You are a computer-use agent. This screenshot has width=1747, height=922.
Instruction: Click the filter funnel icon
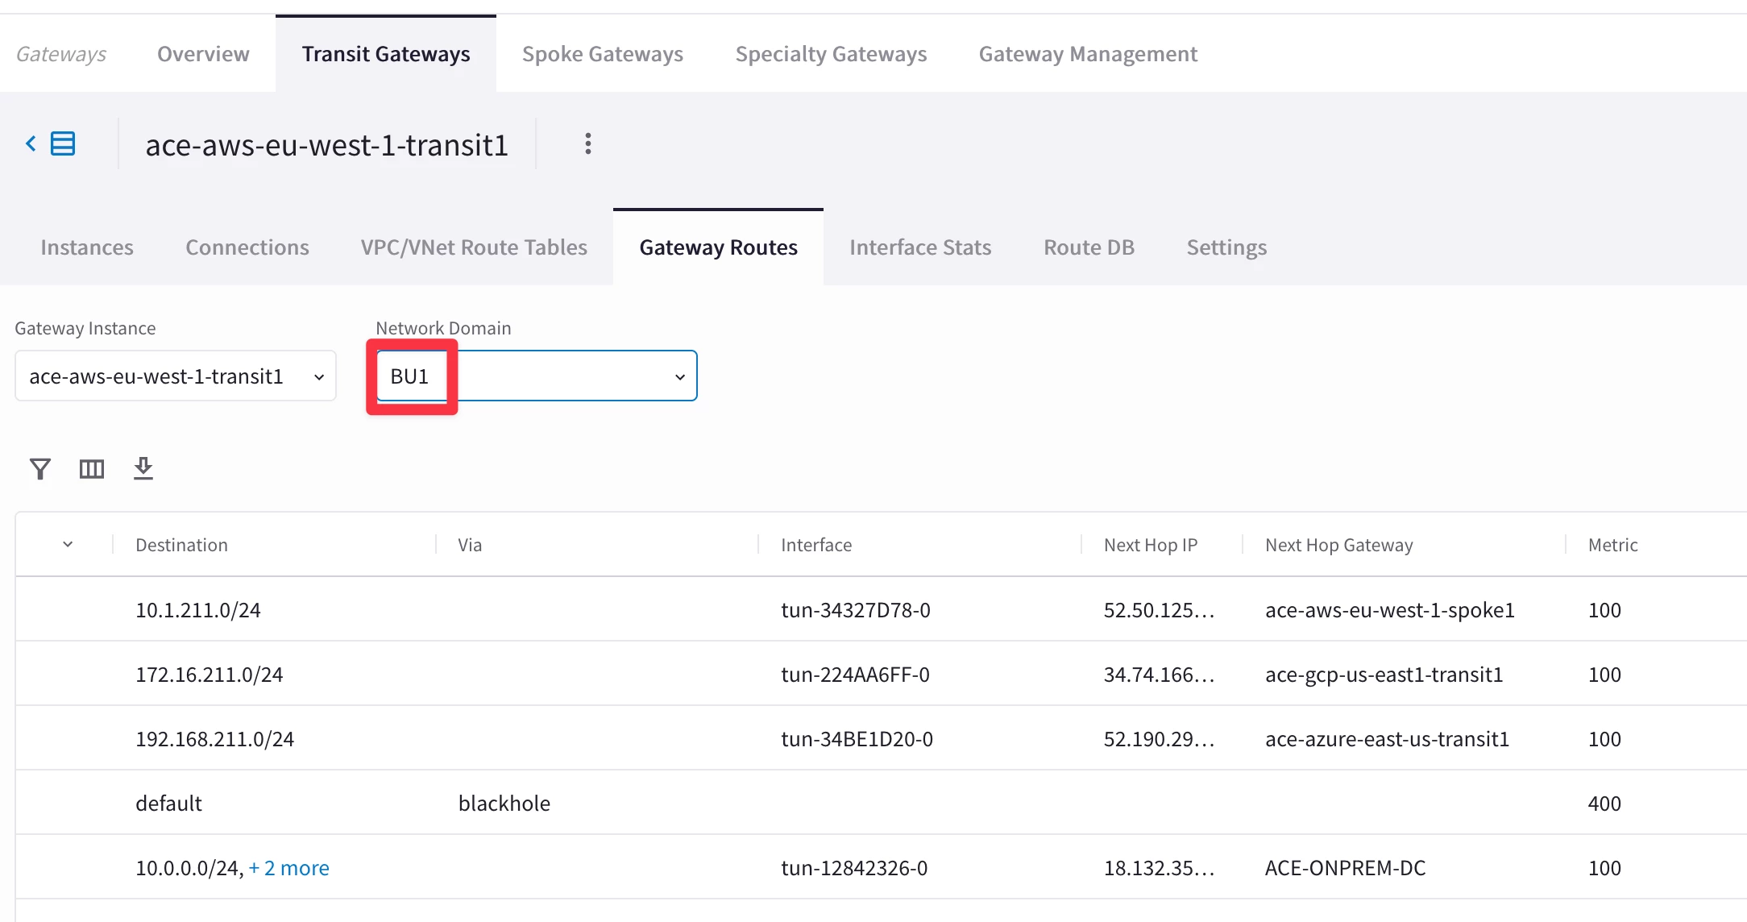click(x=39, y=469)
